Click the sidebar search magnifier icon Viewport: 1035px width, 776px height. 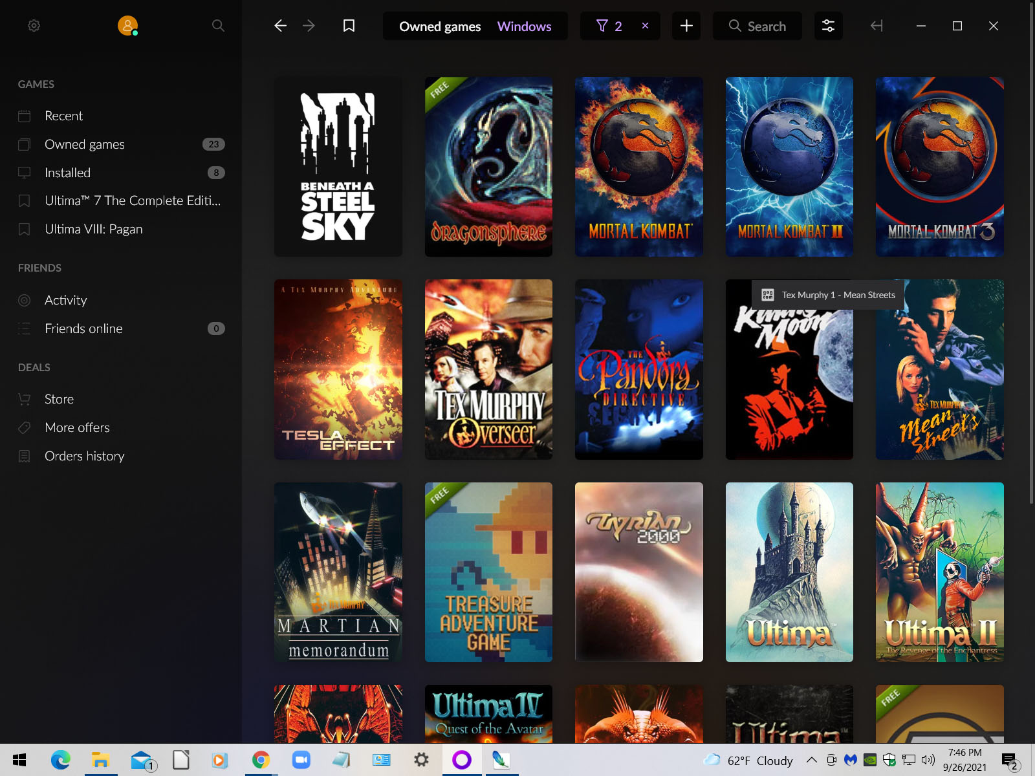coord(218,26)
